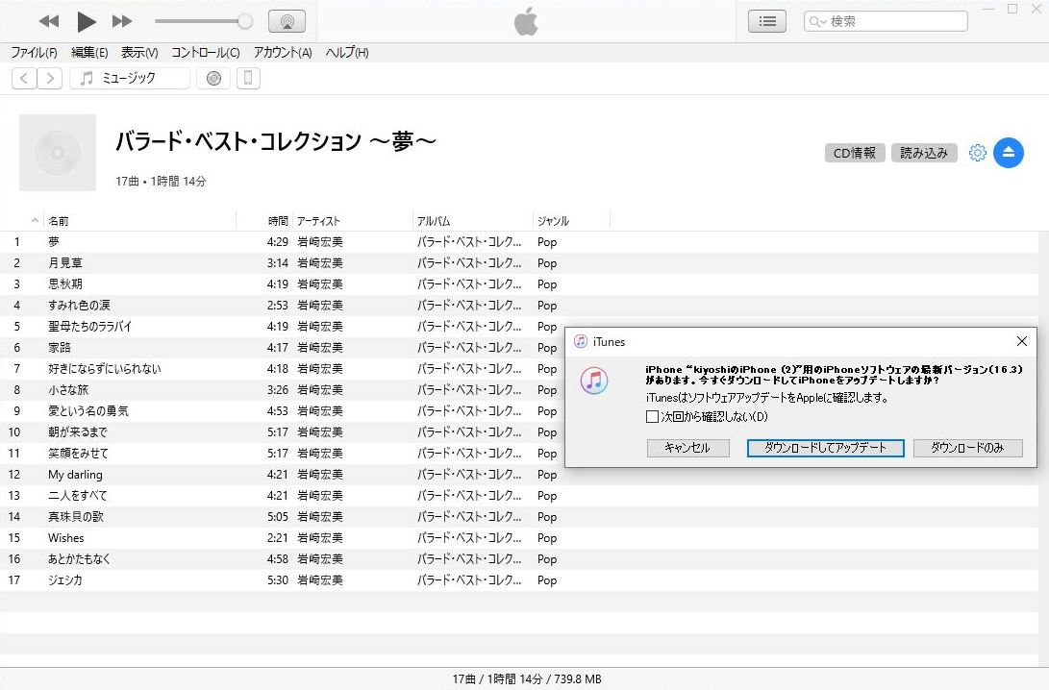The image size is (1049, 690).
Task: Start playback with the play button
Action: point(86,21)
